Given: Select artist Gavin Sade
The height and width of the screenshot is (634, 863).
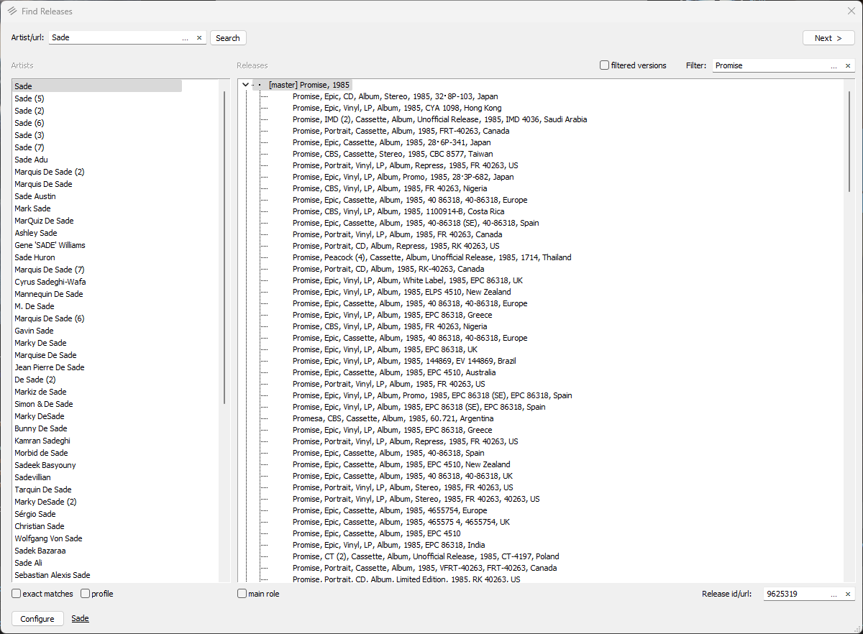Looking at the screenshot, I should pos(34,331).
